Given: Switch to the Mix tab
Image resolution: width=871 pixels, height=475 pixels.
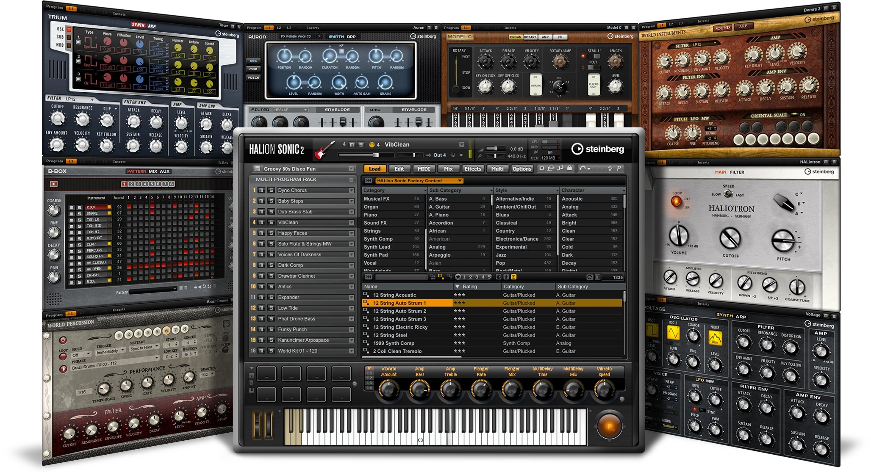Looking at the screenshot, I should tap(448, 169).
